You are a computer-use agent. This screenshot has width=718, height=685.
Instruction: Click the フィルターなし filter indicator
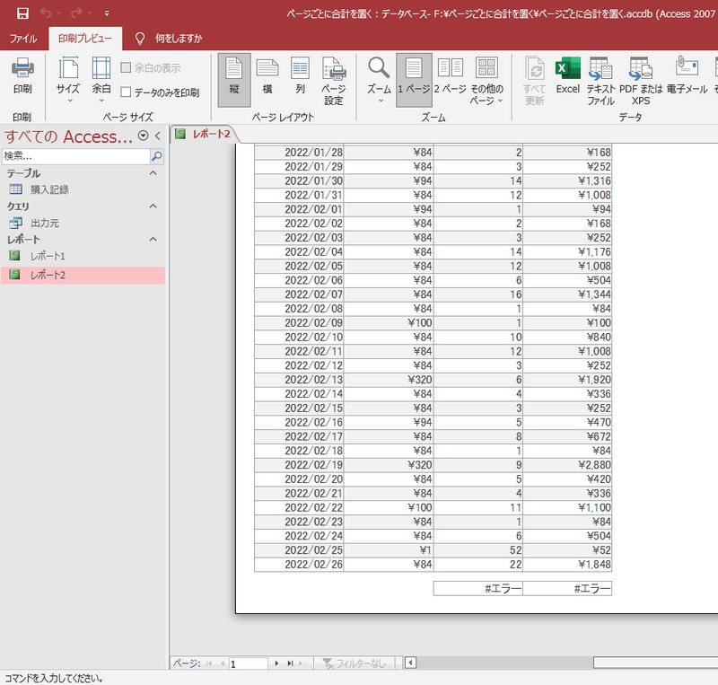(x=354, y=663)
